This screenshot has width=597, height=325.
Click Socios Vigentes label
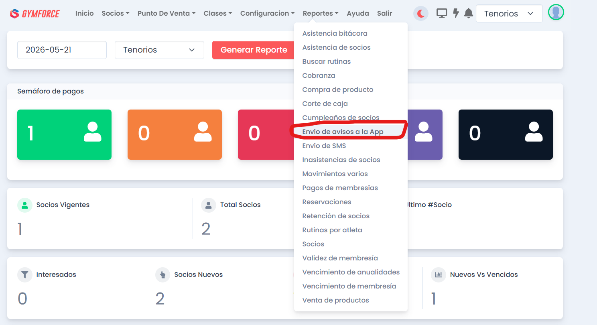[x=63, y=205]
